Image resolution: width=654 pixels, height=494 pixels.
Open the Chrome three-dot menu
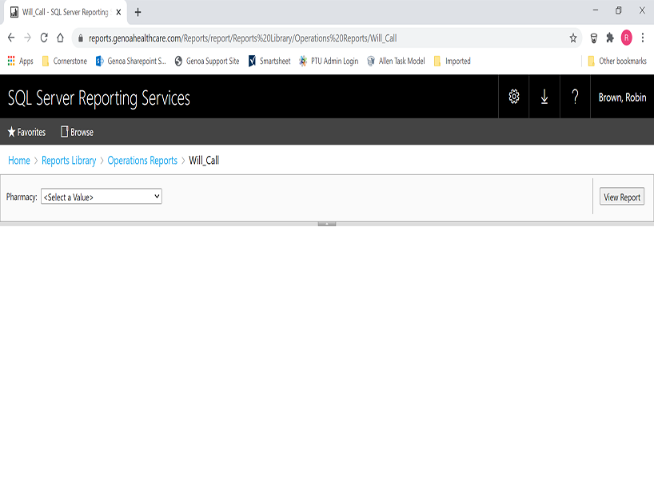(642, 38)
